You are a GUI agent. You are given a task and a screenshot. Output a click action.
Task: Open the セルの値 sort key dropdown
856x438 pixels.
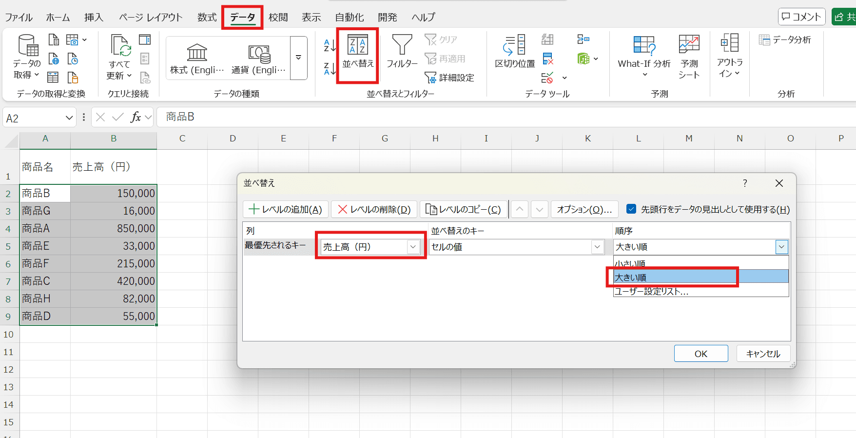[597, 247]
